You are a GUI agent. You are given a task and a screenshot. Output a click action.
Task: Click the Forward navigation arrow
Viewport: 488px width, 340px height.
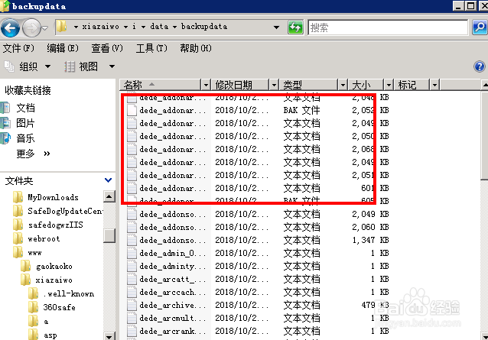click(x=31, y=28)
